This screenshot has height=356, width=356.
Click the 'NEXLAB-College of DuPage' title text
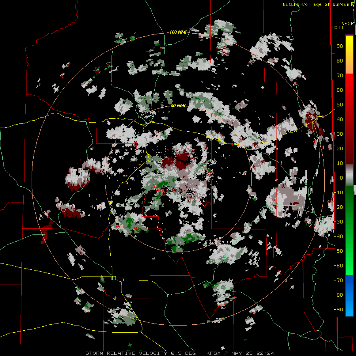tap(316, 4)
